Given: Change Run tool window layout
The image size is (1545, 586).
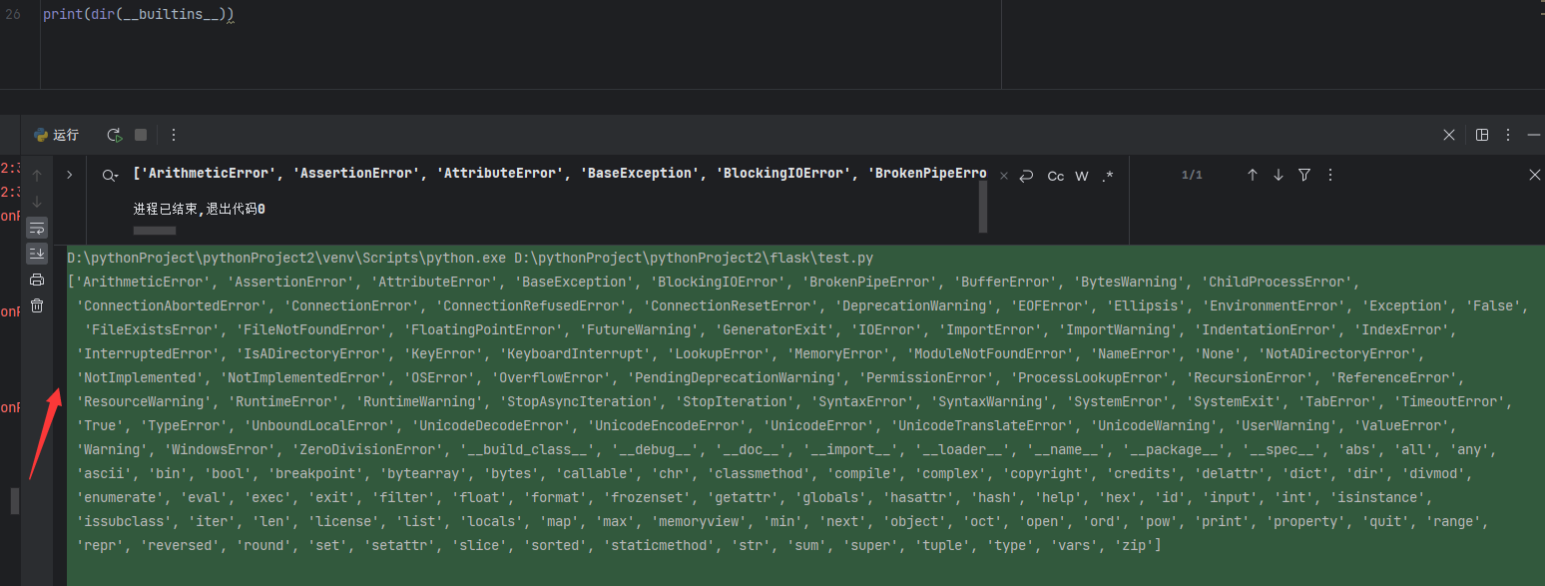Looking at the screenshot, I should pos(1482,135).
